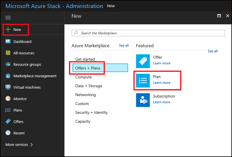This screenshot has width=232, height=157.
Task: Open All resources grid icon
Action: (8, 53)
